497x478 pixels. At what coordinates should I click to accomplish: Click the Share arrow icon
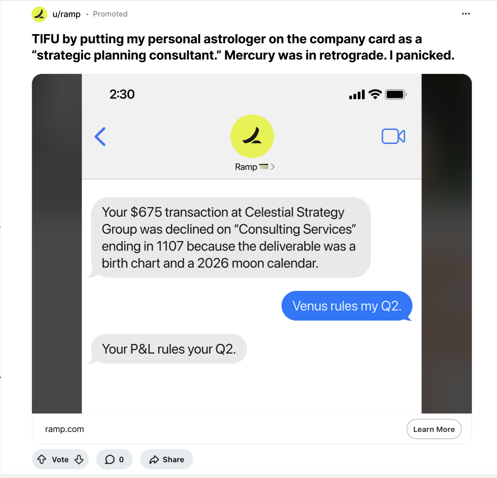154,460
